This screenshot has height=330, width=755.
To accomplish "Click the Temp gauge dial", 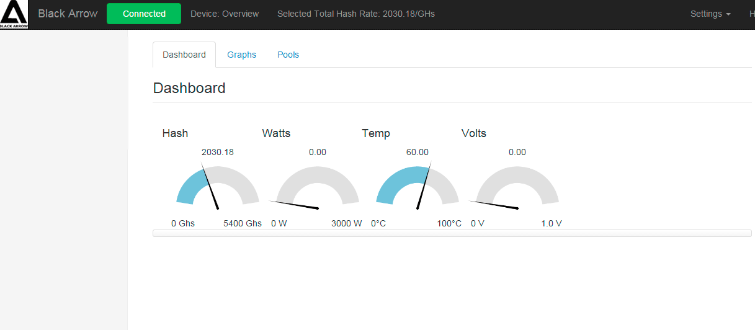I will pos(418,184).
